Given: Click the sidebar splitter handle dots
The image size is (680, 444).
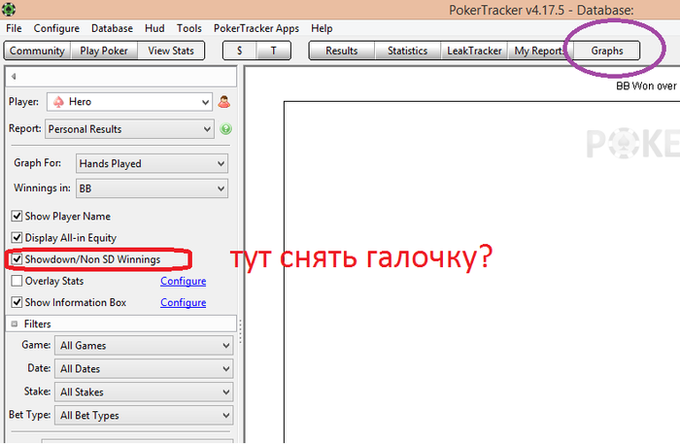Looking at the screenshot, I should click(x=240, y=331).
